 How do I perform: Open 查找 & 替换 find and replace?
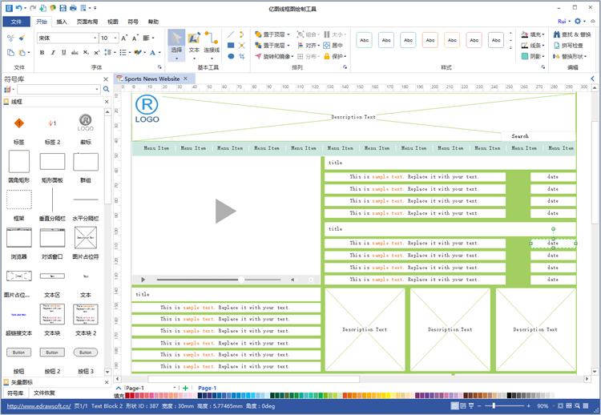[571, 34]
